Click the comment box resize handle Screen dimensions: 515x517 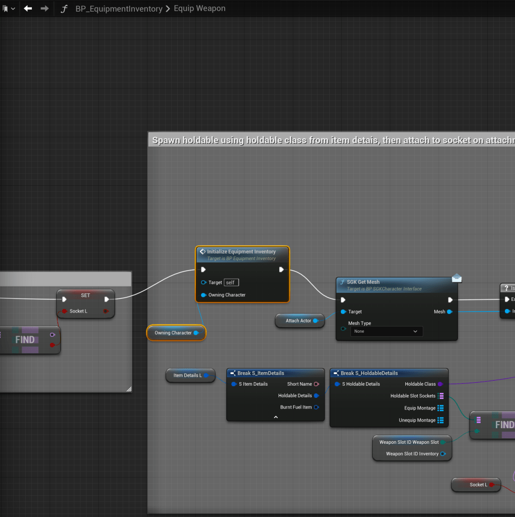click(x=129, y=389)
